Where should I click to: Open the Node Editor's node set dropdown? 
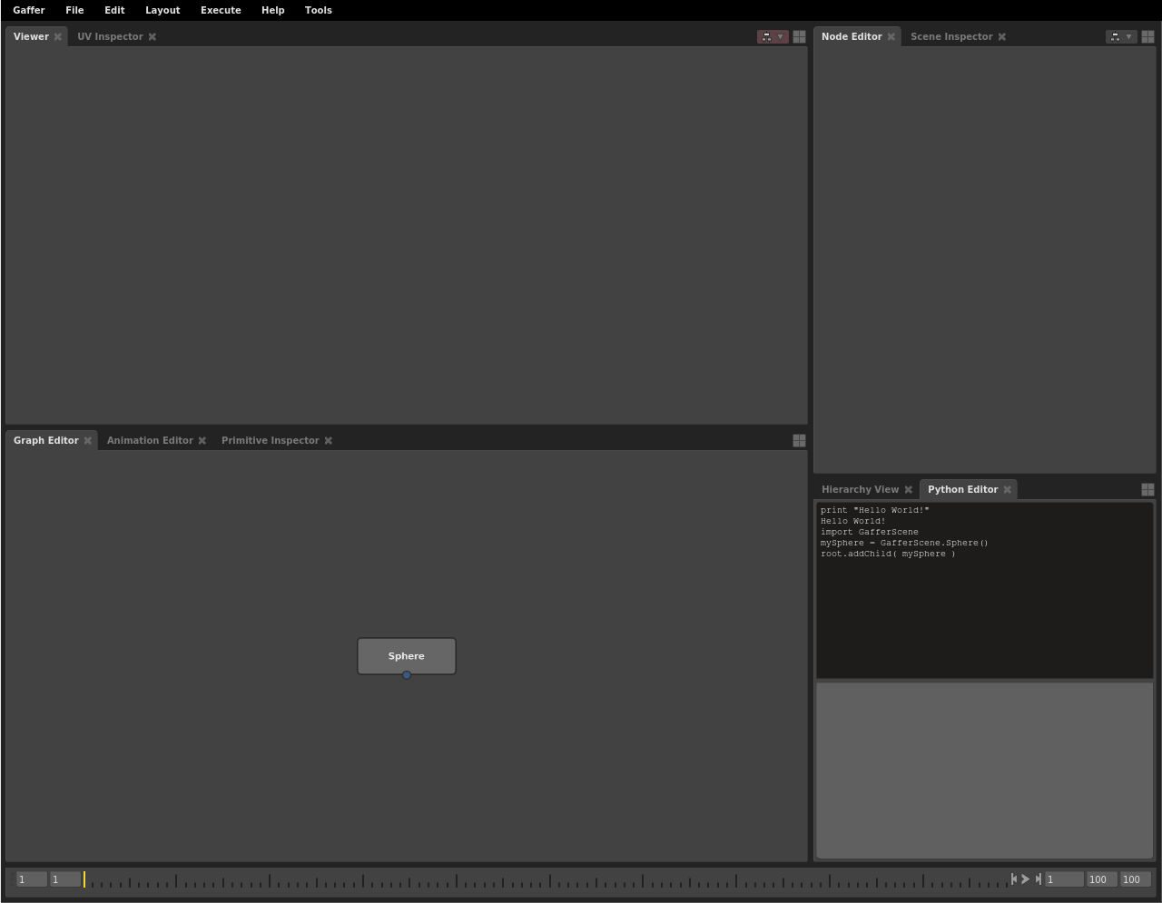[1121, 37]
